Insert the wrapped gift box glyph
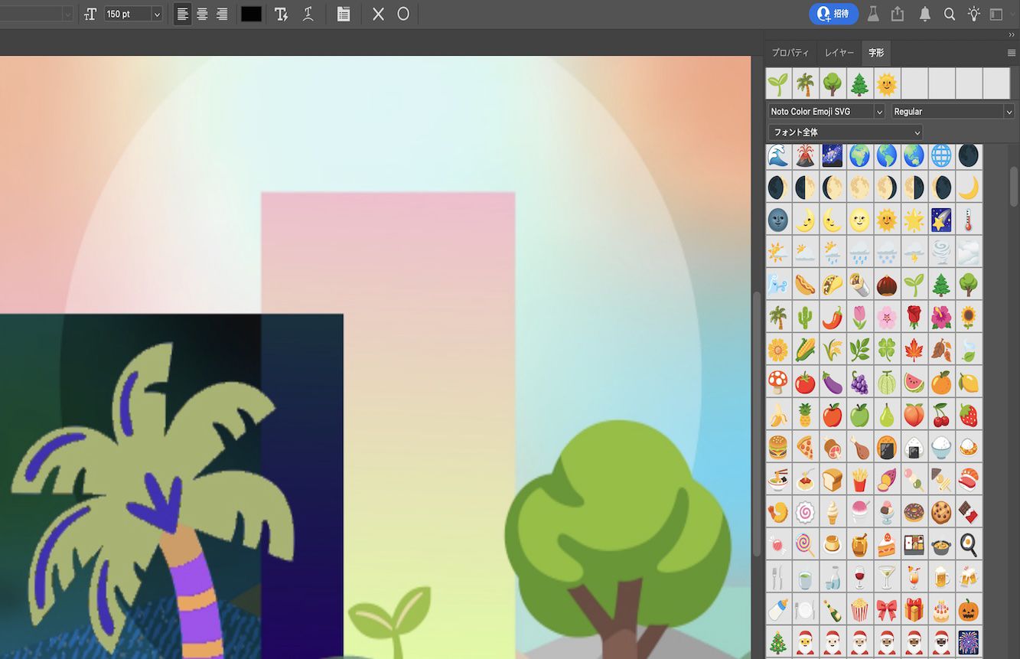Screen dimensions: 1020x659 pos(914,610)
